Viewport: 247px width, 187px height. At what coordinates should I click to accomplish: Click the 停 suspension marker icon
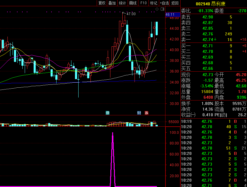tap(108, 113)
